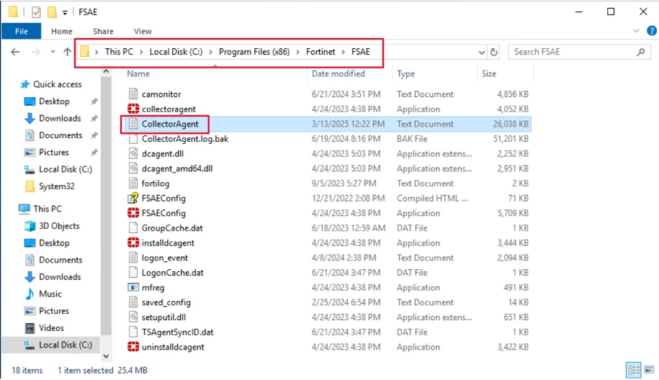Select the setuputil.dll file icon
Viewport: 659px width, 380px height.
(133, 317)
